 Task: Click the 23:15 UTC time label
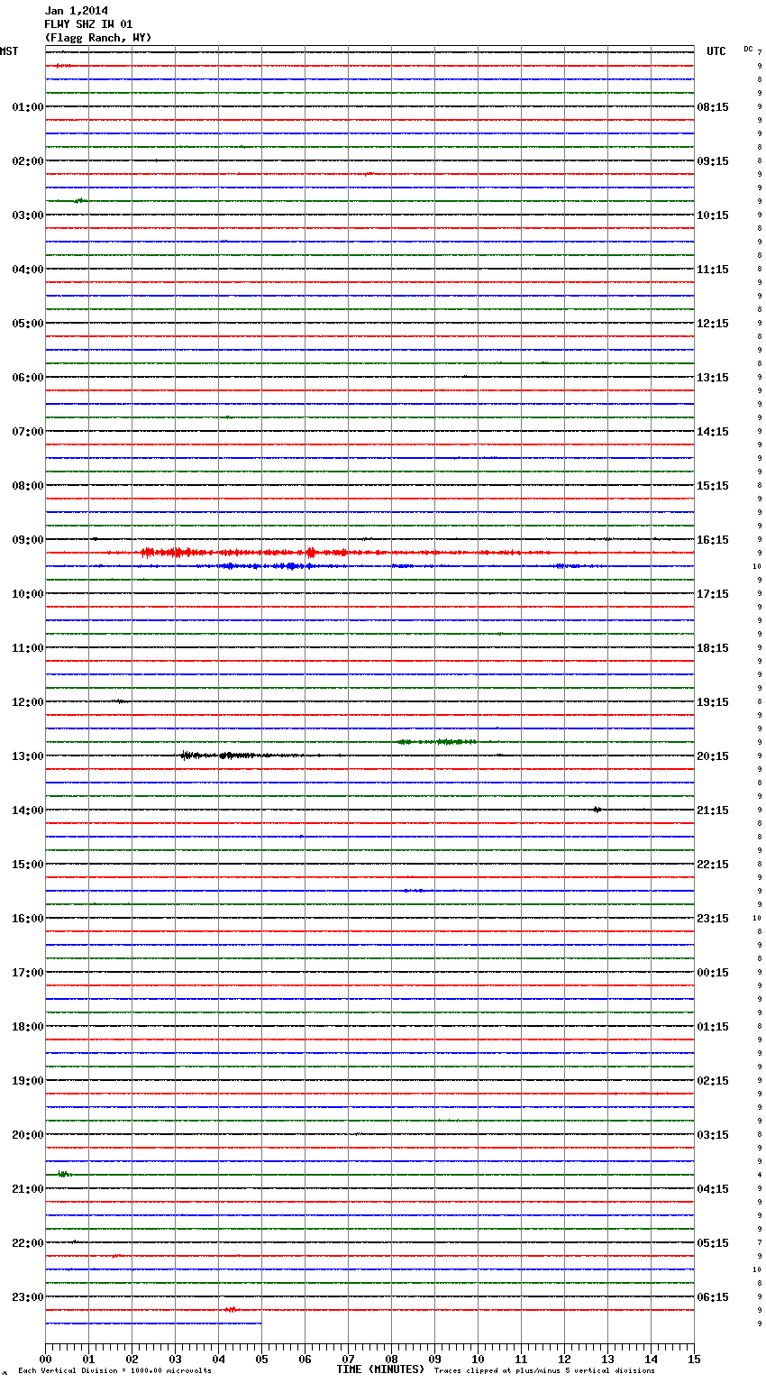pos(713,919)
